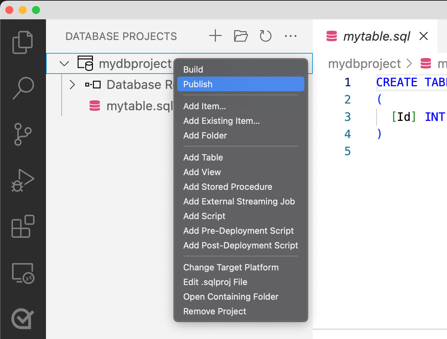This screenshot has height=339, width=447.
Task: Select the Search icon in activity bar
Action: click(x=23, y=88)
